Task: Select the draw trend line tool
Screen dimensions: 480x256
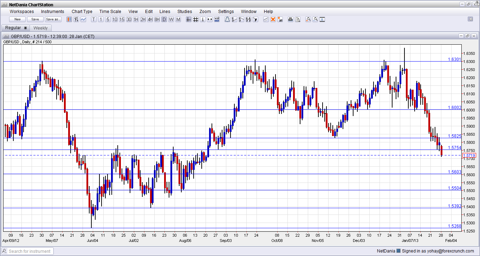Action: point(266,19)
